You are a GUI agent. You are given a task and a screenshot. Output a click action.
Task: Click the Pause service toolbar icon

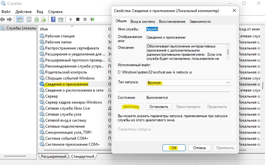[85, 19]
